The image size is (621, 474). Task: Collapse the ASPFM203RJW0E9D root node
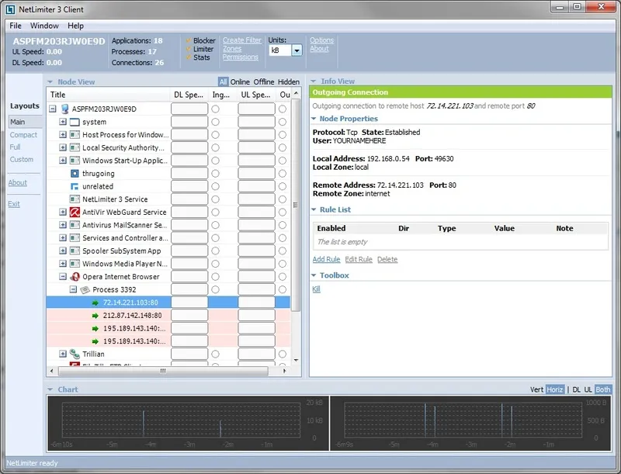(53, 109)
